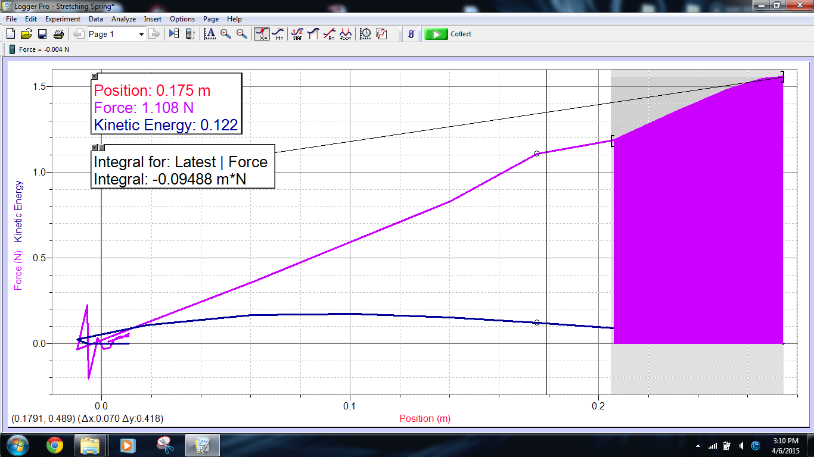The height and width of the screenshot is (457, 814).
Task: Open the Page 1 dropdown list
Action: 141,34
